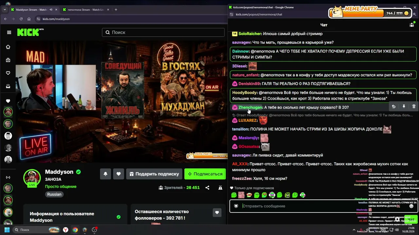Click username freezzZee in chat
The height and width of the screenshot is (235, 419).
tap(242, 179)
